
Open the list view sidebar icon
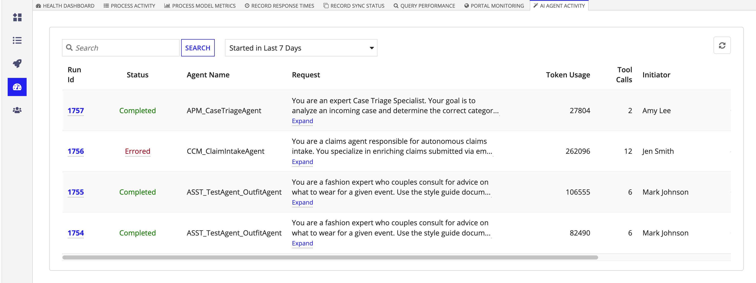coord(17,40)
